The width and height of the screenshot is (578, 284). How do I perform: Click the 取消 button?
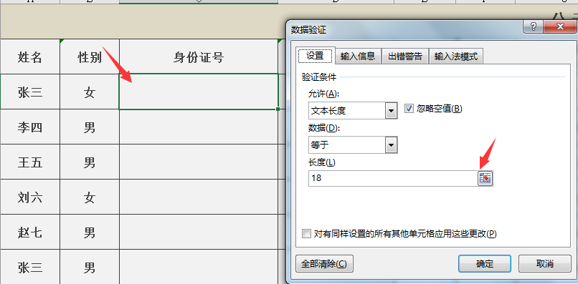pos(545,264)
